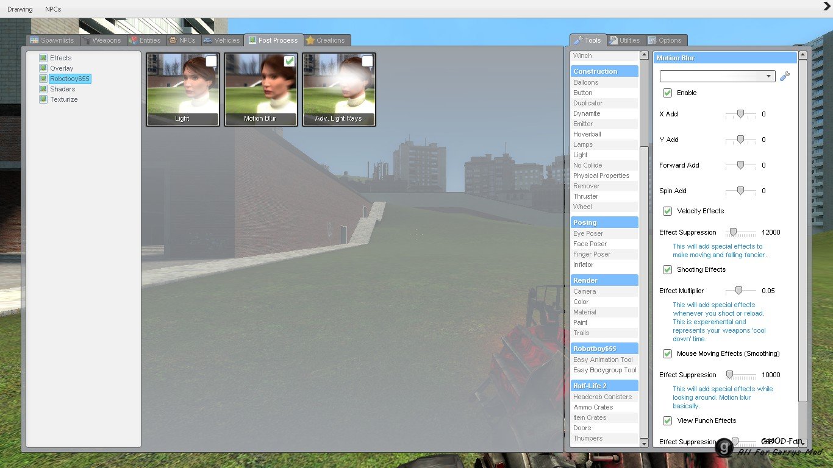Viewport: 833px width, 468px height.
Task: Switch to the Weapons tab
Action: (x=102, y=40)
